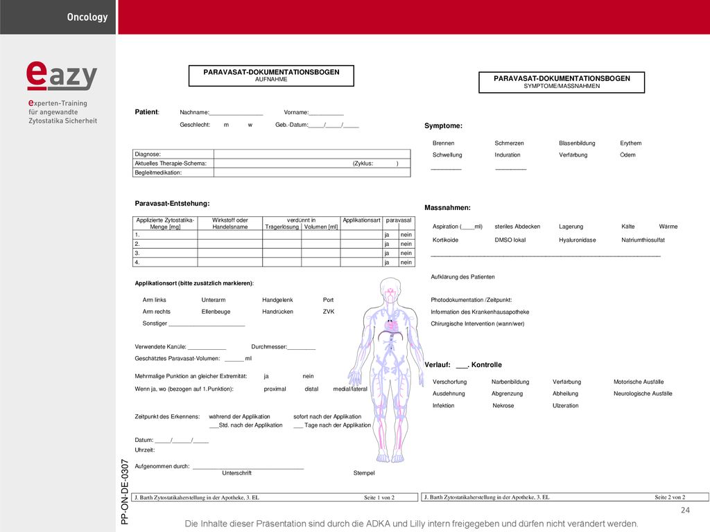The height and width of the screenshot is (532, 710).
Task: Select the Unterarm option
Action: (214, 300)
